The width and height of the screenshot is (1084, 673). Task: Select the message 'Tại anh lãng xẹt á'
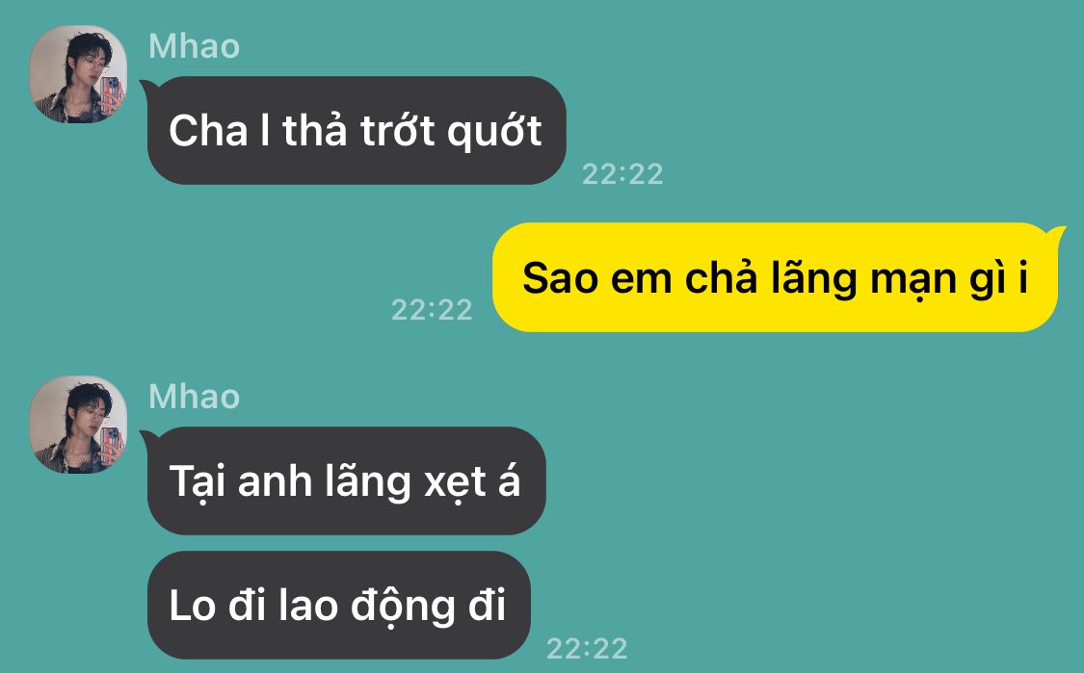[x=346, y=480]
